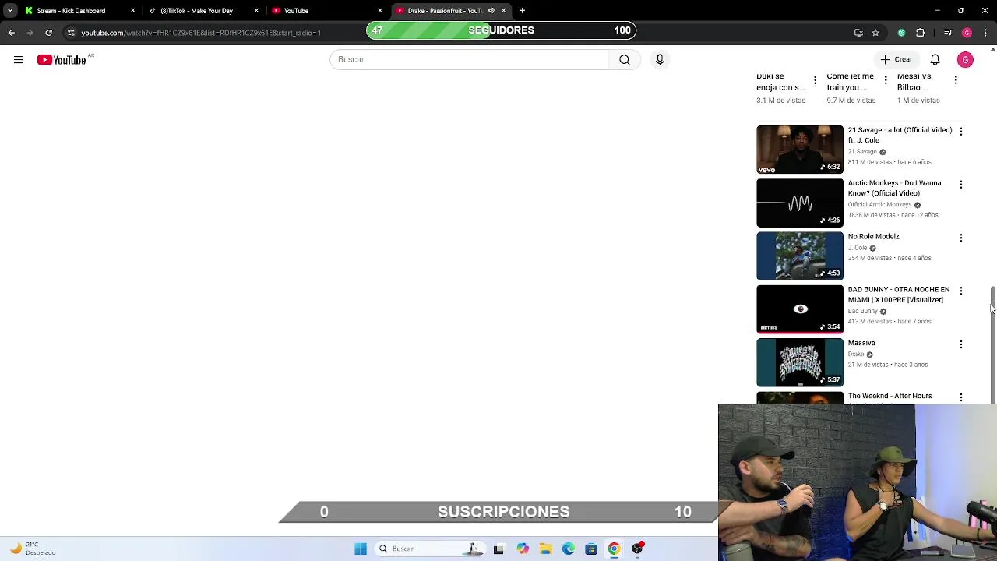Open Chrome tab search dropdown arrow
Image resolution: width=997 pixels, height=561 pixels.
point(10,11)
